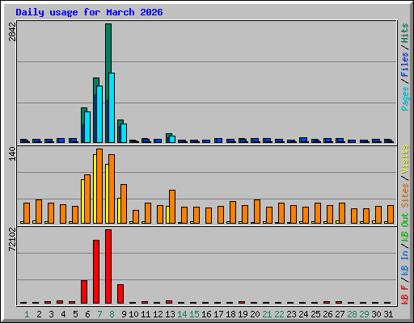
Task: Select the orange sites bar for day 18
Action: tap(233, 212)
